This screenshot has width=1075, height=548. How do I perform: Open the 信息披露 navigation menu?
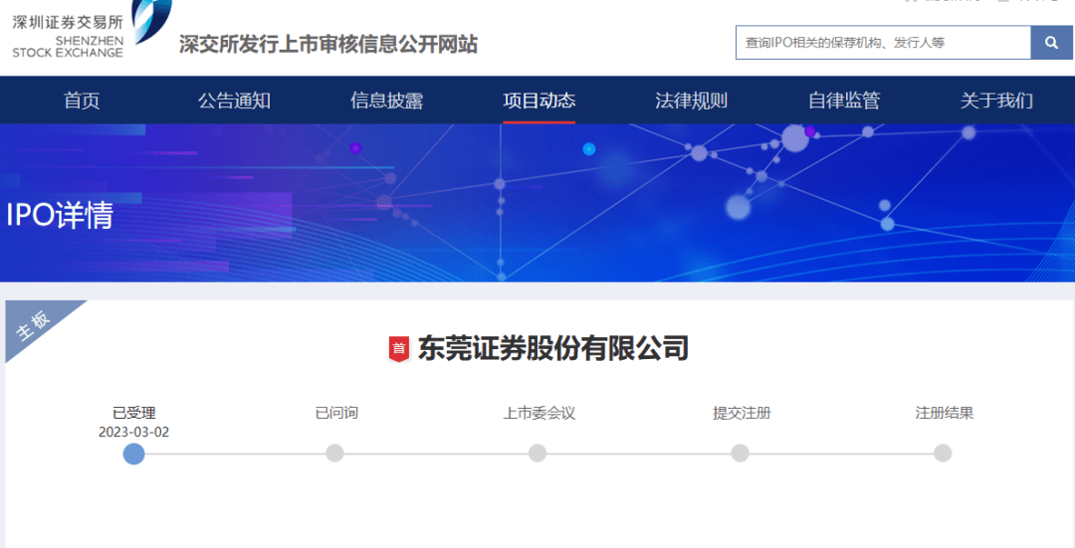[x=386, y=100]
